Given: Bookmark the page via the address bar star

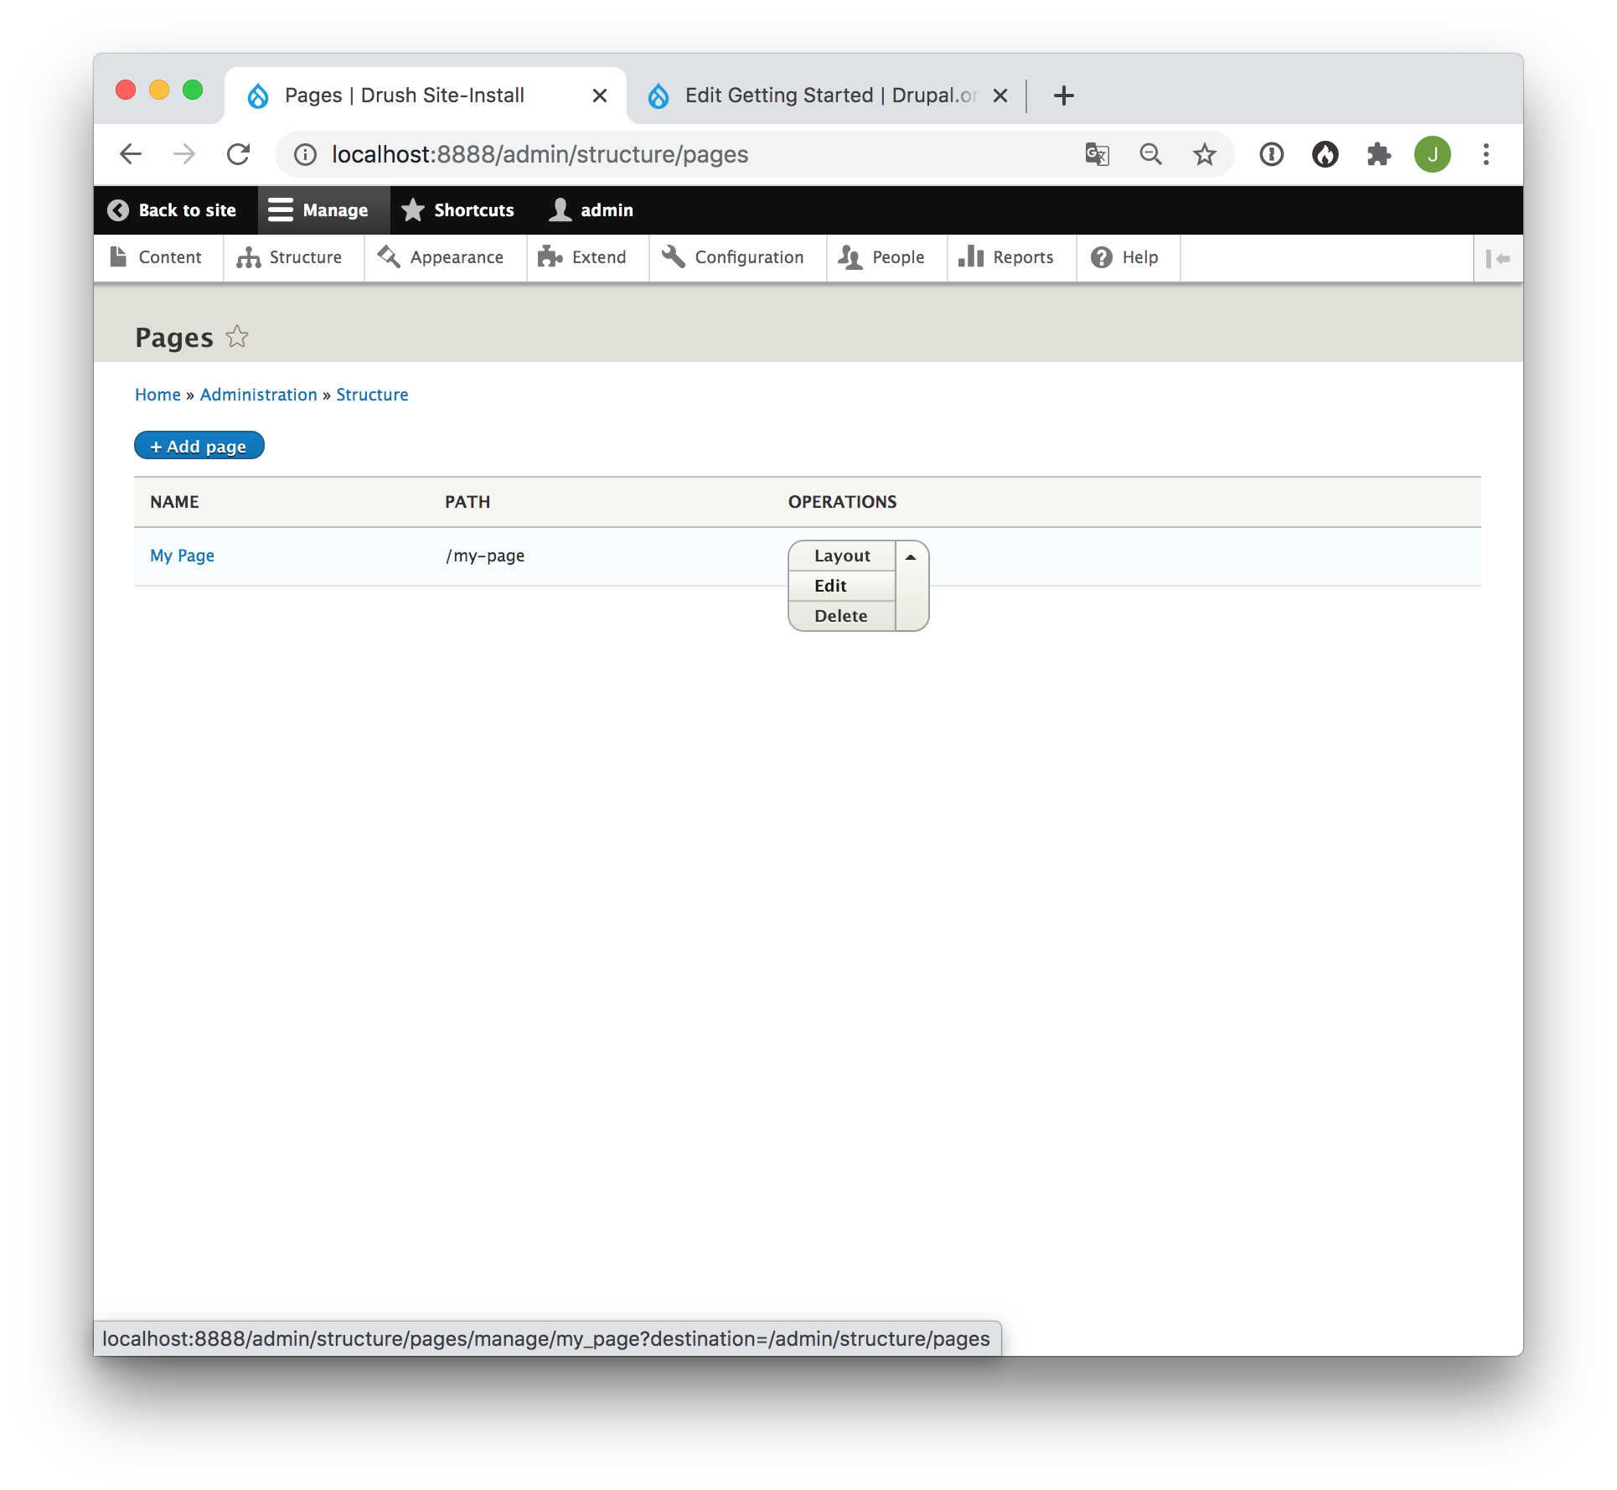Looking at the screenshot, I should click(x=1205, y=154).
